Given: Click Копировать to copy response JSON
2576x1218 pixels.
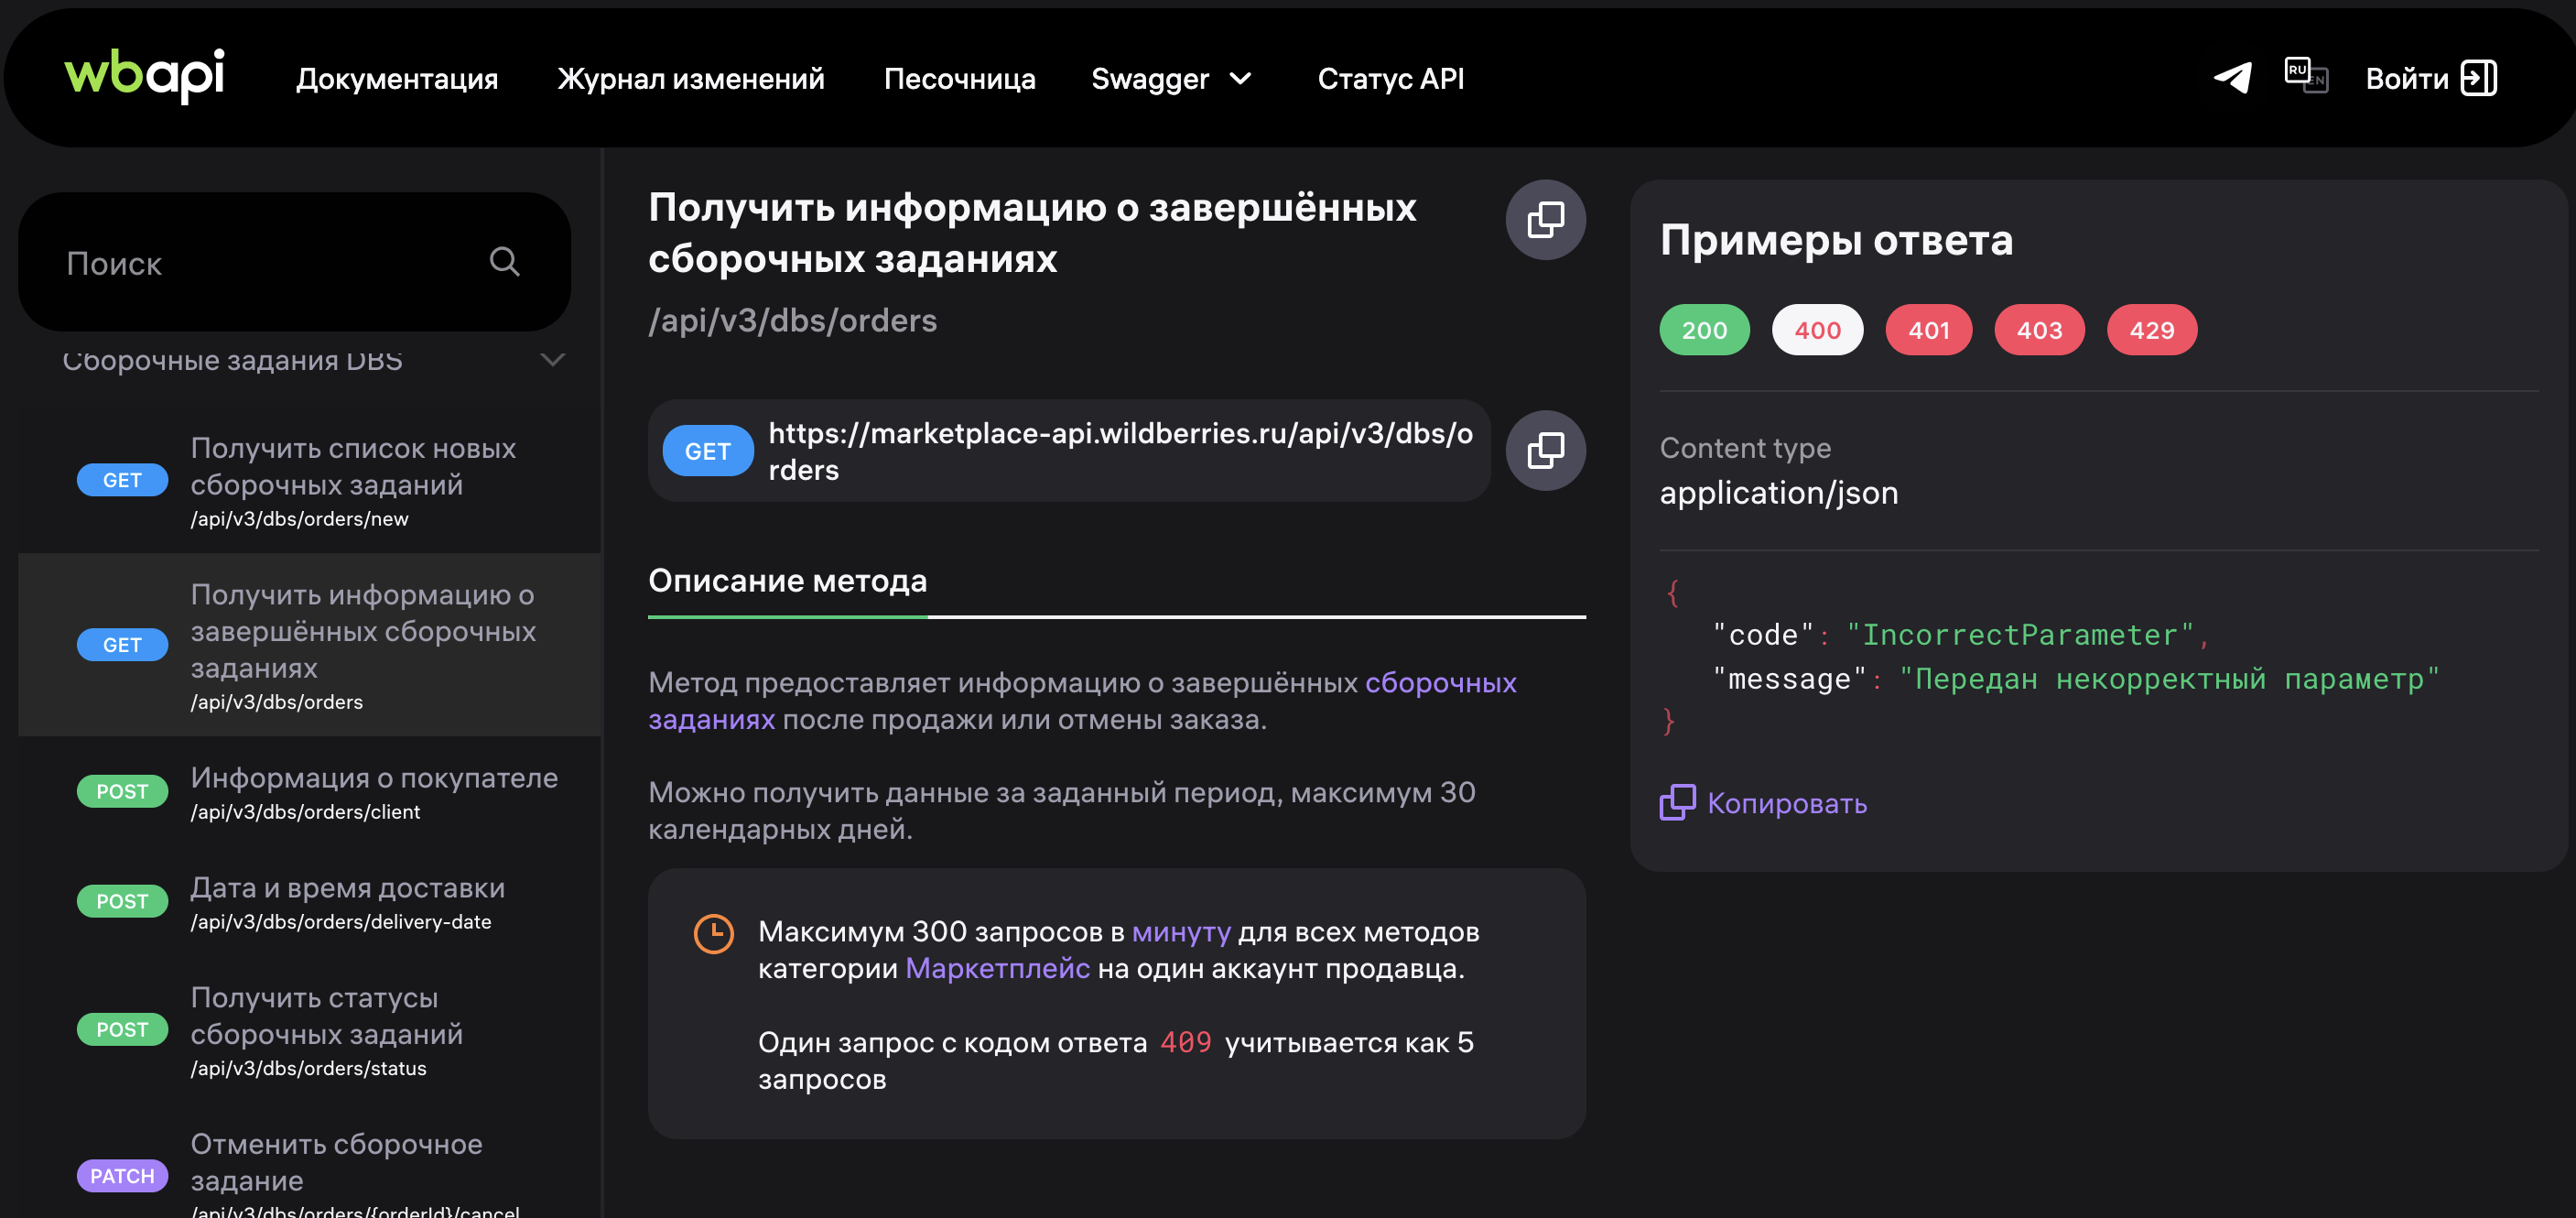Looking at the screenshot, I should coord(1787,803).
